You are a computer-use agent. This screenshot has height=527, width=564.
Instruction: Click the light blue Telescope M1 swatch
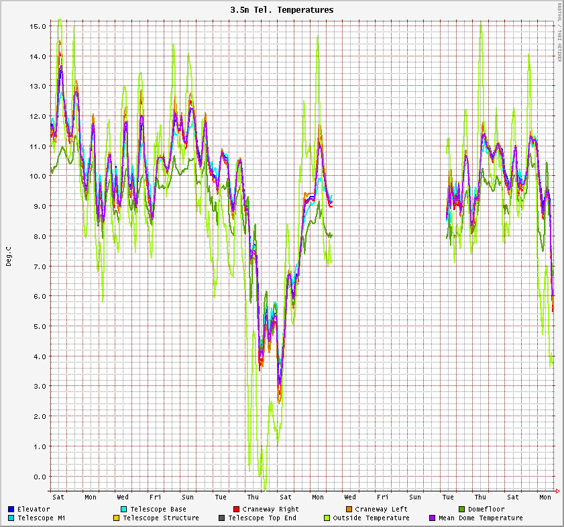pos(11,518)
